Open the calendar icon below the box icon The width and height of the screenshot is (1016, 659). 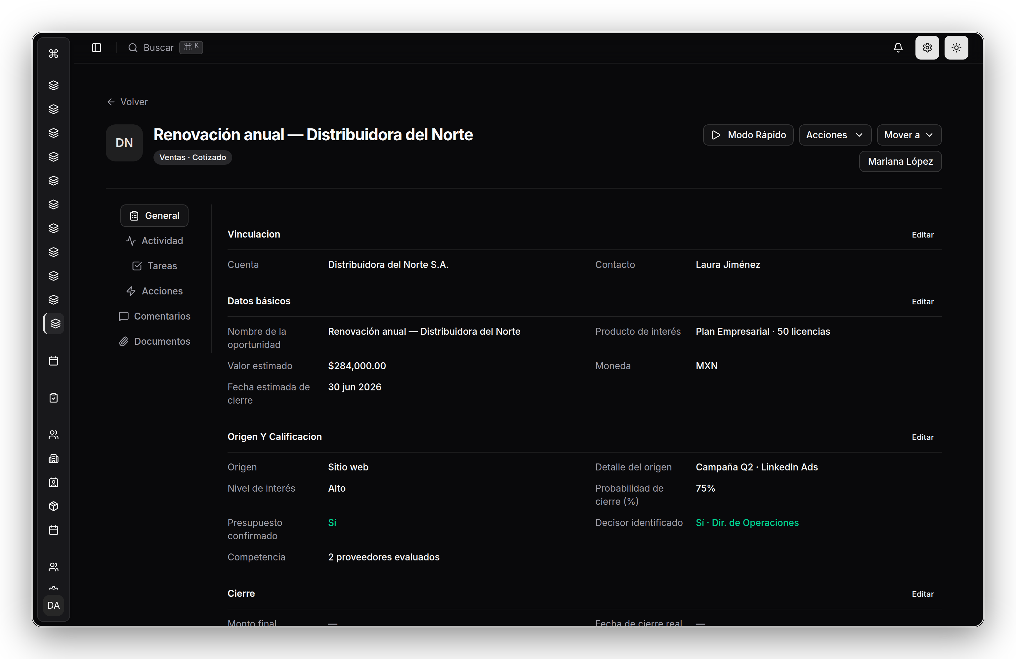coord(53,530)
